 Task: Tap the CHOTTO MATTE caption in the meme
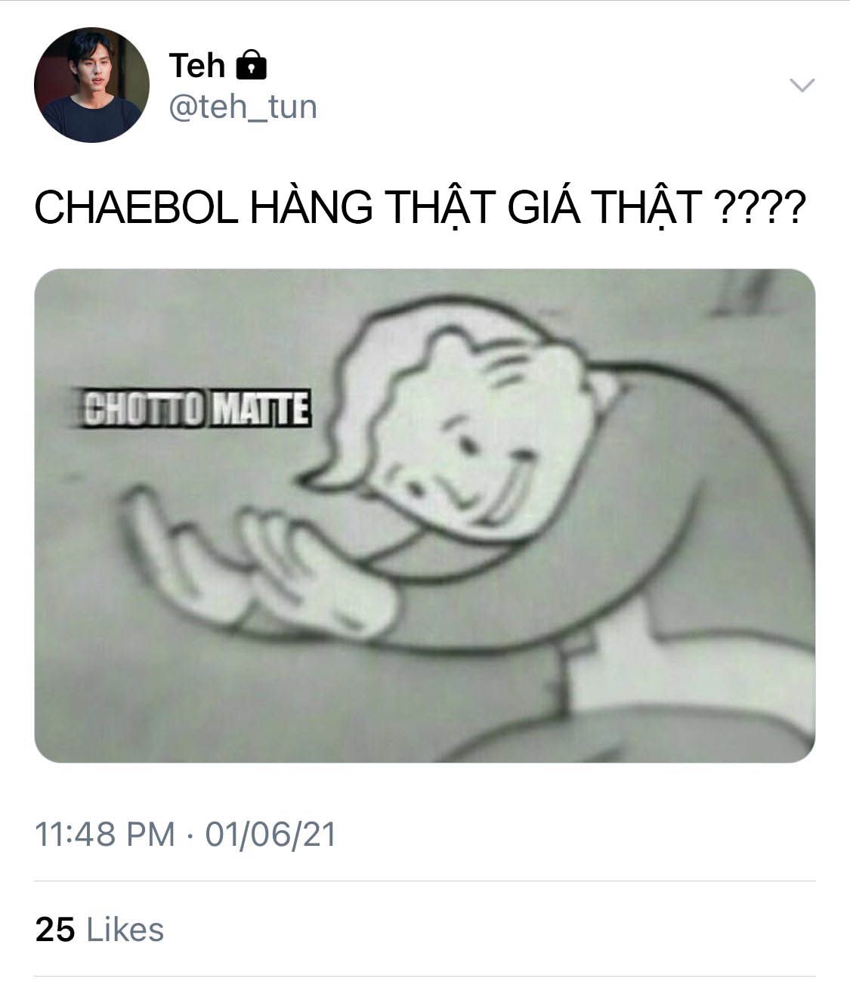pyautogui.click(x=196, y=408)
